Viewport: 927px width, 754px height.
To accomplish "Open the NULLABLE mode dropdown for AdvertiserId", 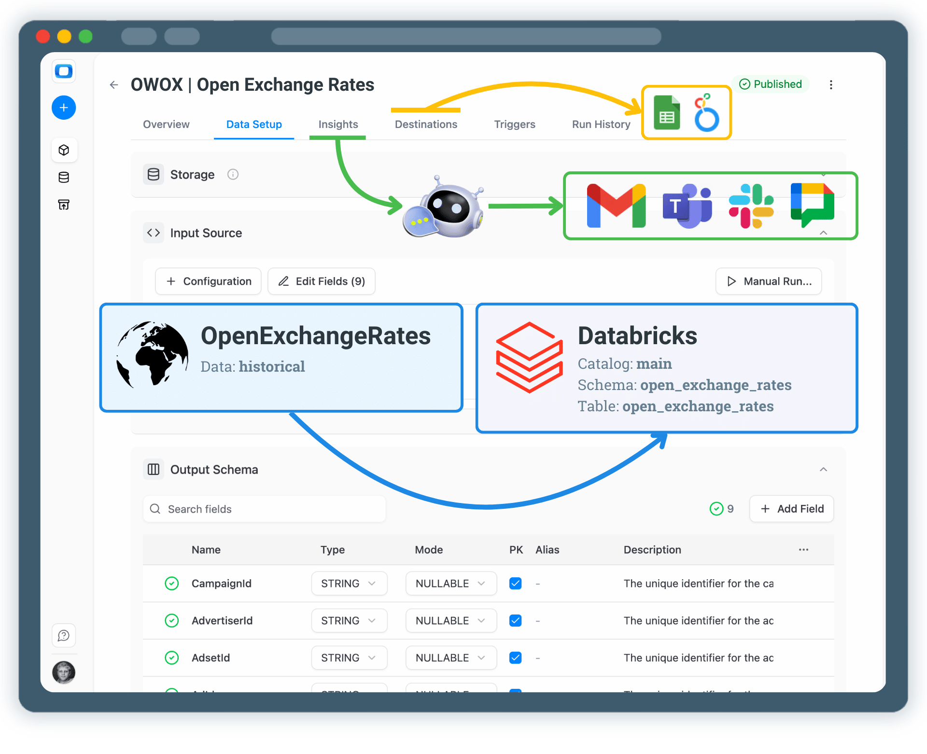I will click(450, 620).
